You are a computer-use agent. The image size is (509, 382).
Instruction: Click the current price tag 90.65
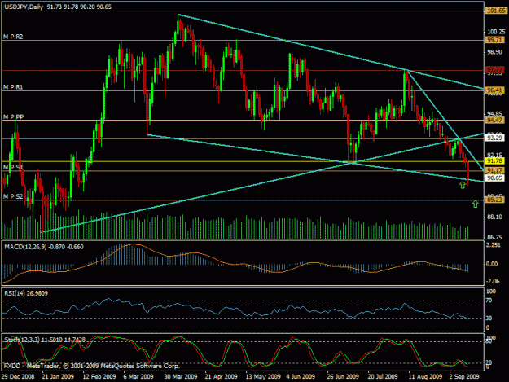[494, 178]
